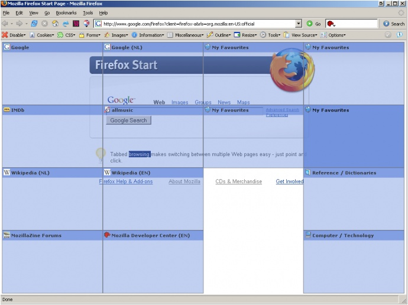
Task: Click the Stop loading icon
Action: click(45, 24)
